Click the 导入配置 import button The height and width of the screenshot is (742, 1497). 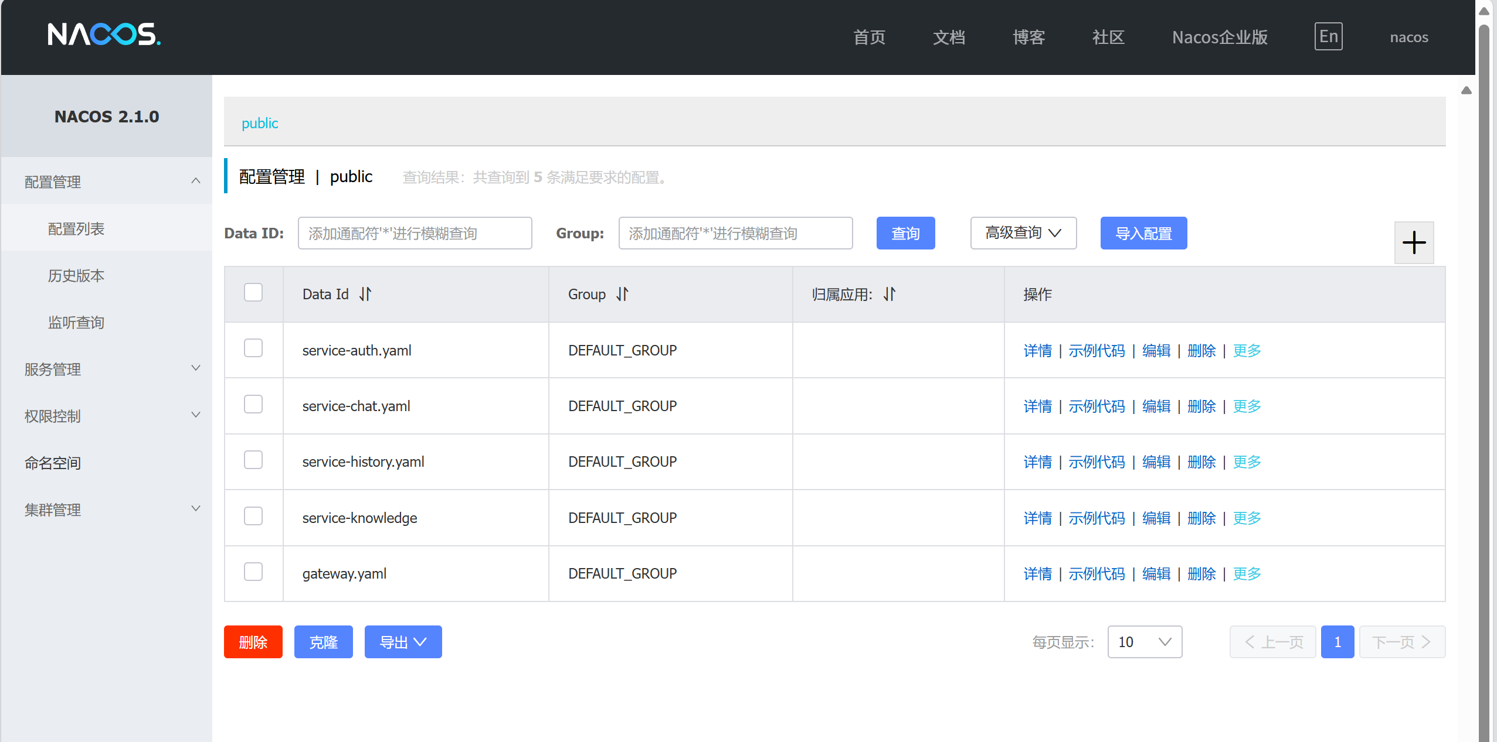[x=1143, y=233]
